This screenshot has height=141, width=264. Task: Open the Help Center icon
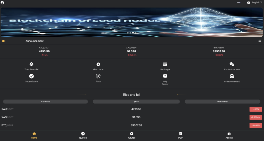165,76
